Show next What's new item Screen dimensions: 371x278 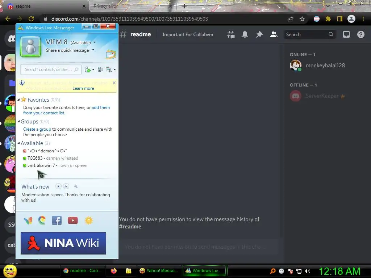pos(66,186)
